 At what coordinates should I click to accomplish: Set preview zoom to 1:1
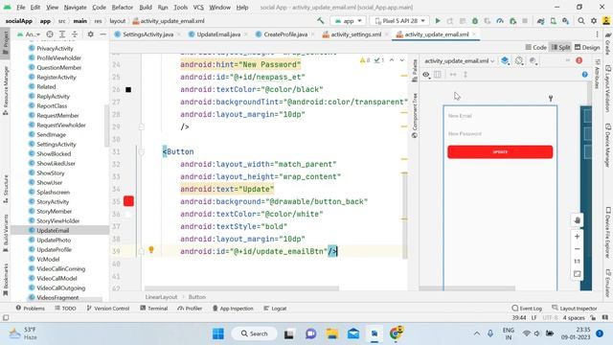(577, 262)
